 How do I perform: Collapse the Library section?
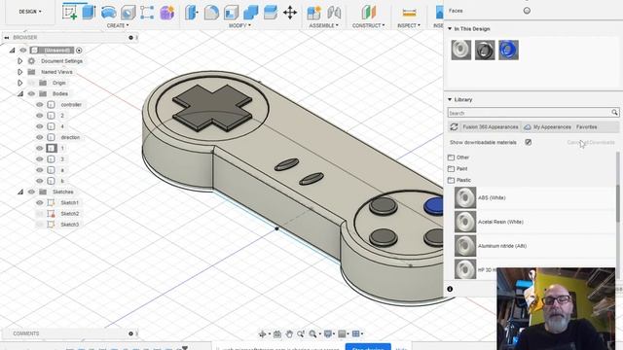[450, 99]
